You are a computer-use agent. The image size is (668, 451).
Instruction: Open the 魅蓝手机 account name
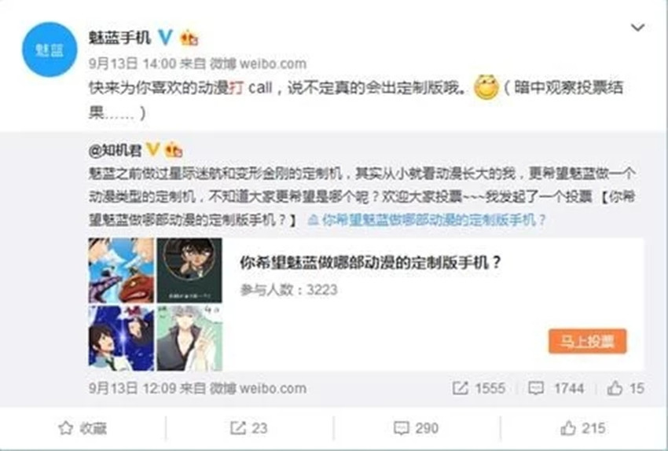point(119,38)
